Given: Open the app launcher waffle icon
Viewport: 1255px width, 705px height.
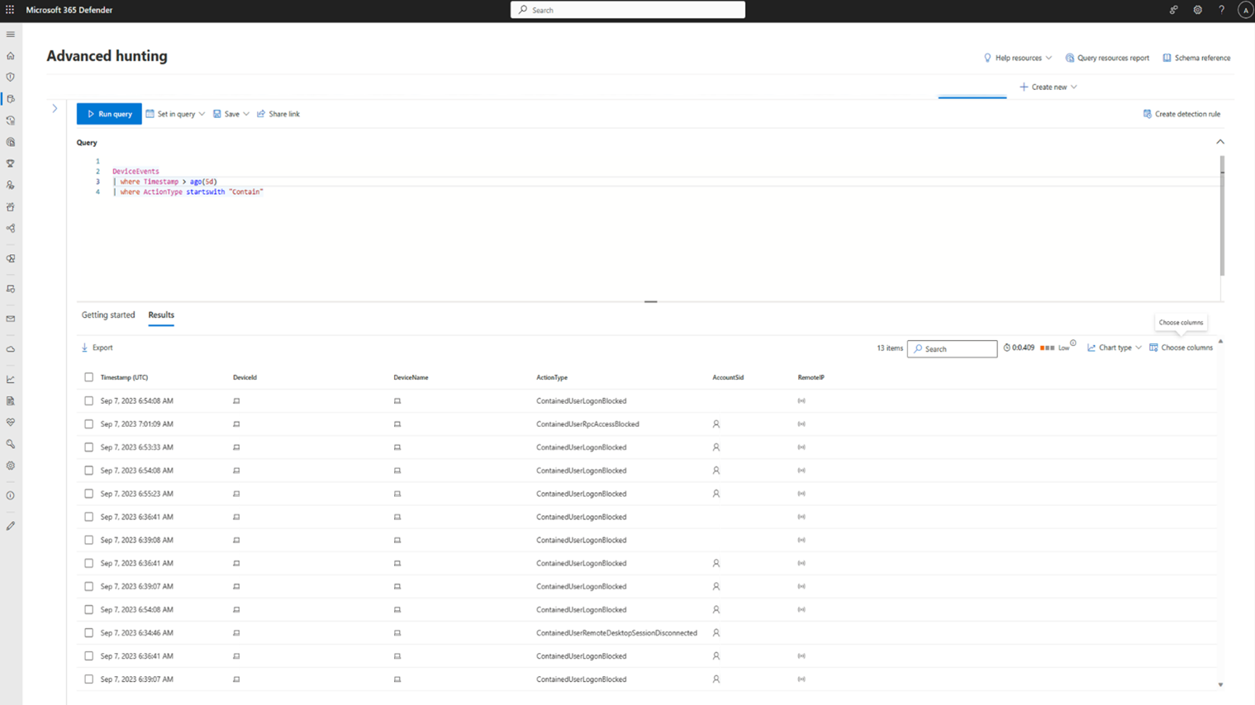Looking at the screenshot, I should (10, 10).
